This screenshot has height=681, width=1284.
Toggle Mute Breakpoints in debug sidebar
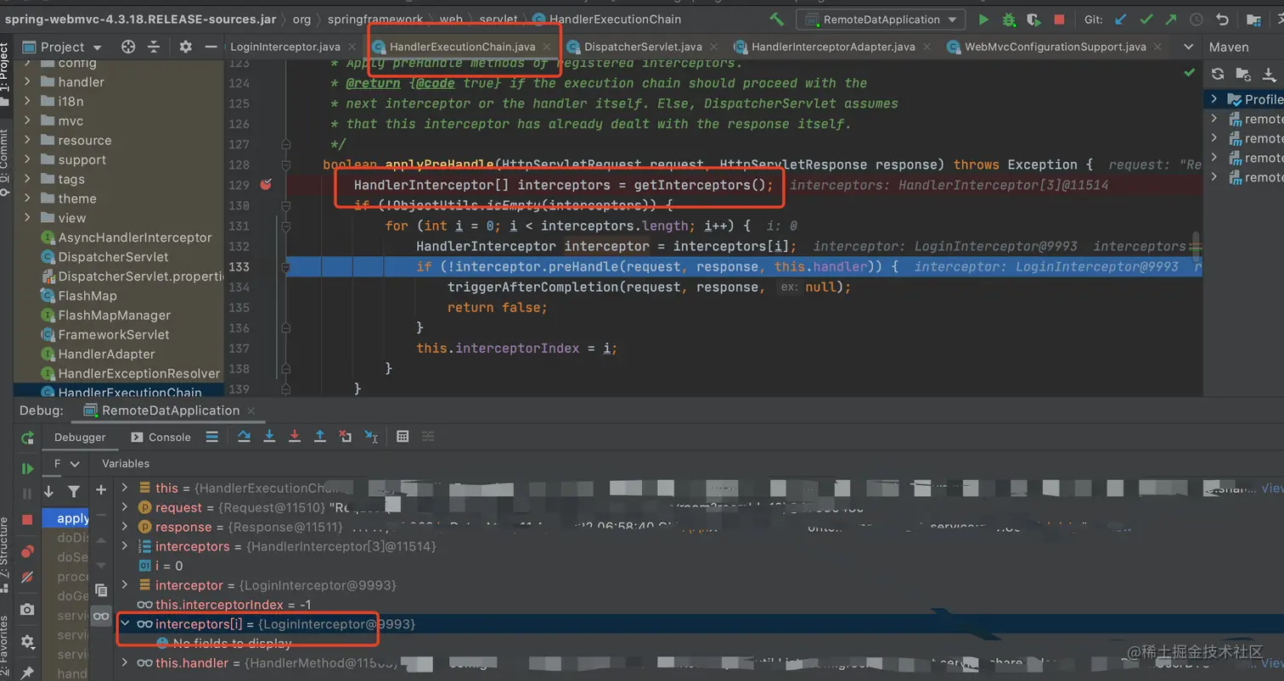pos(27,577)
